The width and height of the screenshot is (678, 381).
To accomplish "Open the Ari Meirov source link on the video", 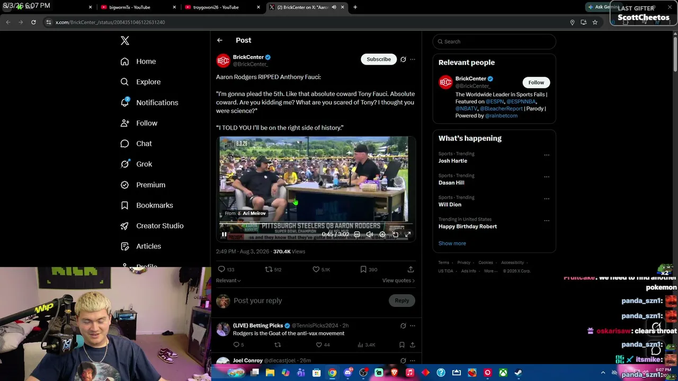I will (245, 213).
